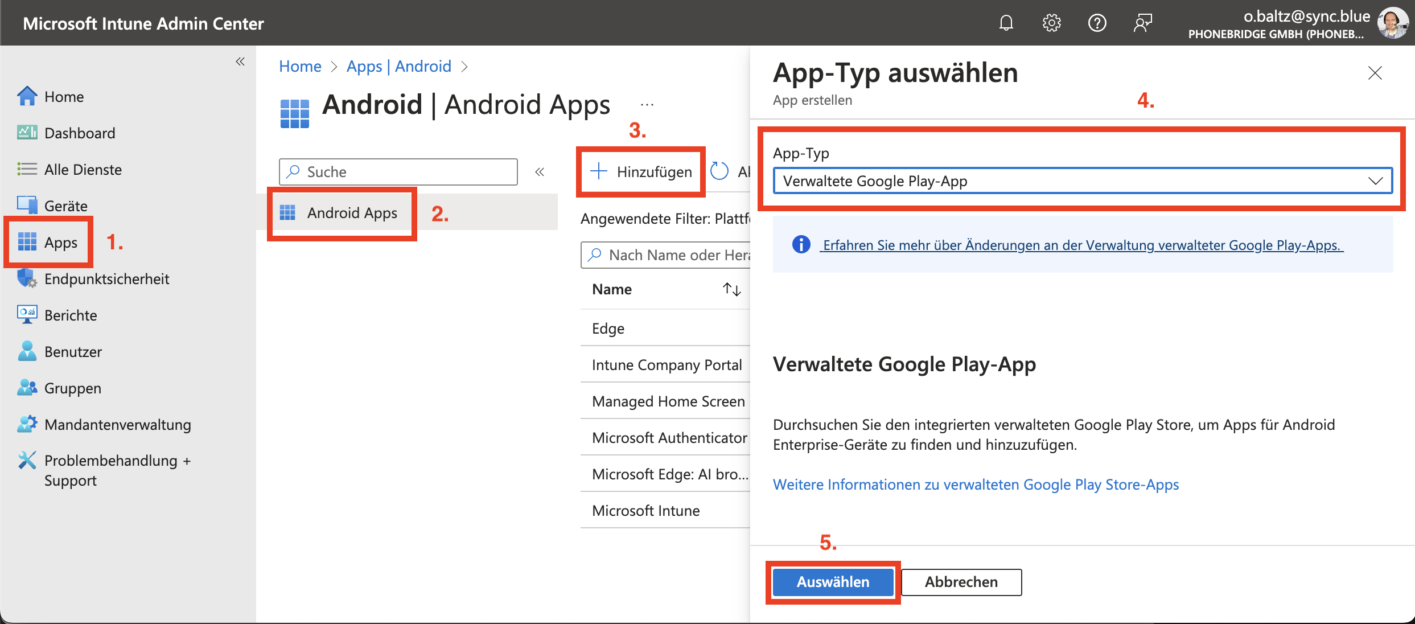Click Home breadcrumb link
1415x624 pixels.
tap(300, 67)
